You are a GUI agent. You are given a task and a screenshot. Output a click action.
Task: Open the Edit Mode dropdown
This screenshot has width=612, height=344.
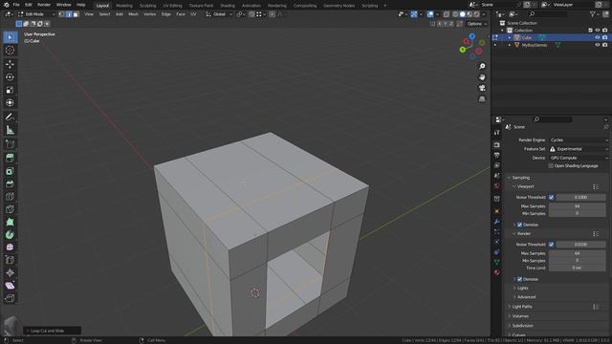click(36, 14)
